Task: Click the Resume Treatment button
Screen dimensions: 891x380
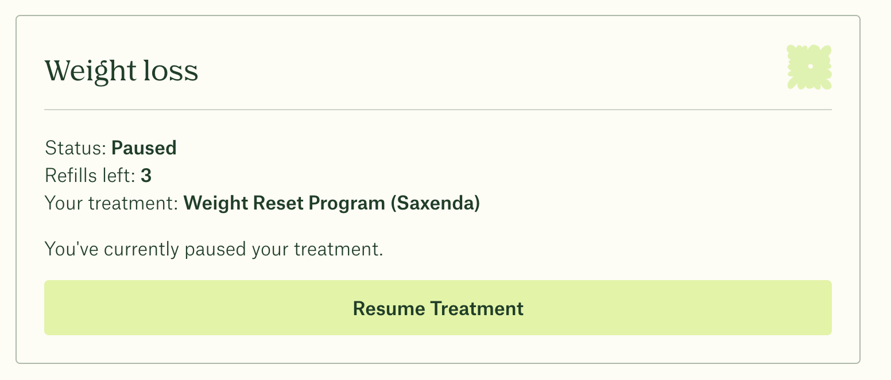Action: click(x=437, y=308)
